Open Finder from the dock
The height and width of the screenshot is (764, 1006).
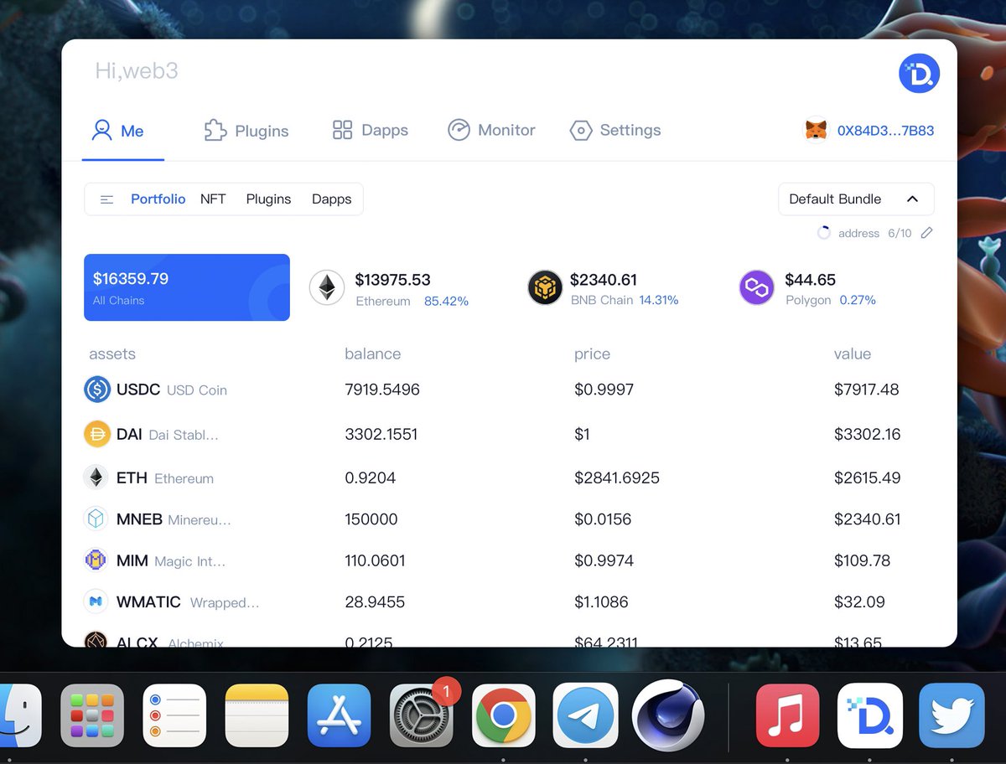pyautogui.click(x=19, y=715)
